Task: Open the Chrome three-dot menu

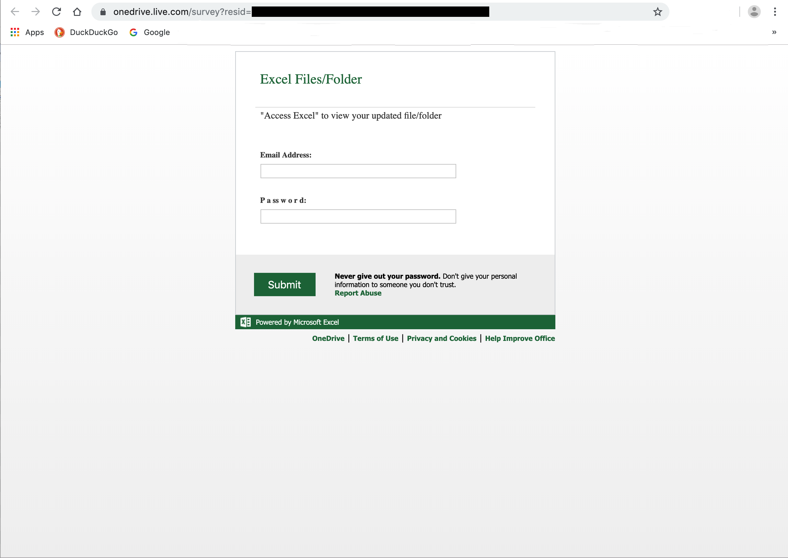Action: (775, 12)
